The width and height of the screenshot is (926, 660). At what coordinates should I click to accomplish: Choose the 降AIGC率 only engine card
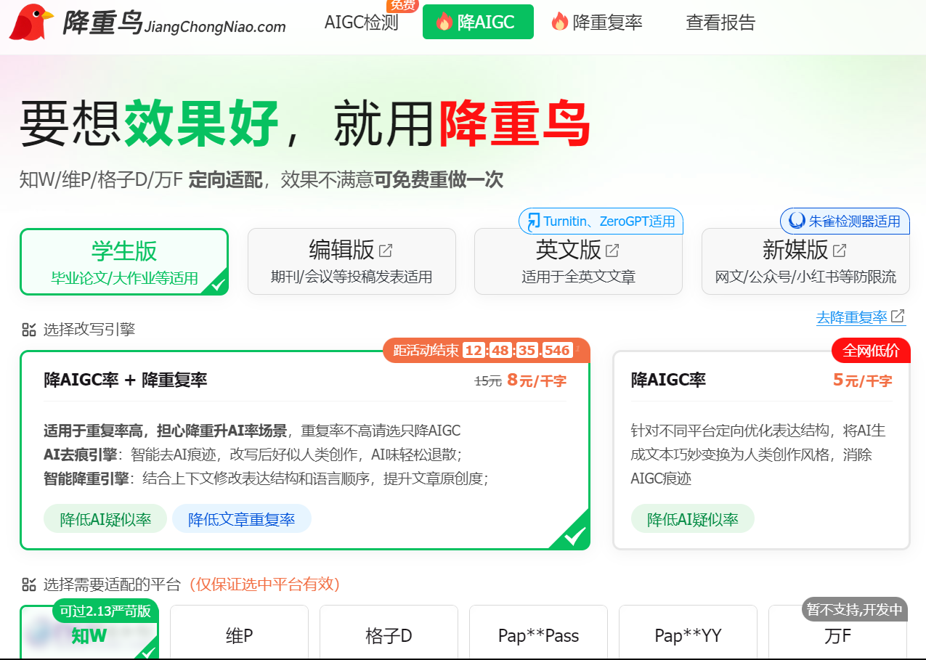[x=761, y=450]
